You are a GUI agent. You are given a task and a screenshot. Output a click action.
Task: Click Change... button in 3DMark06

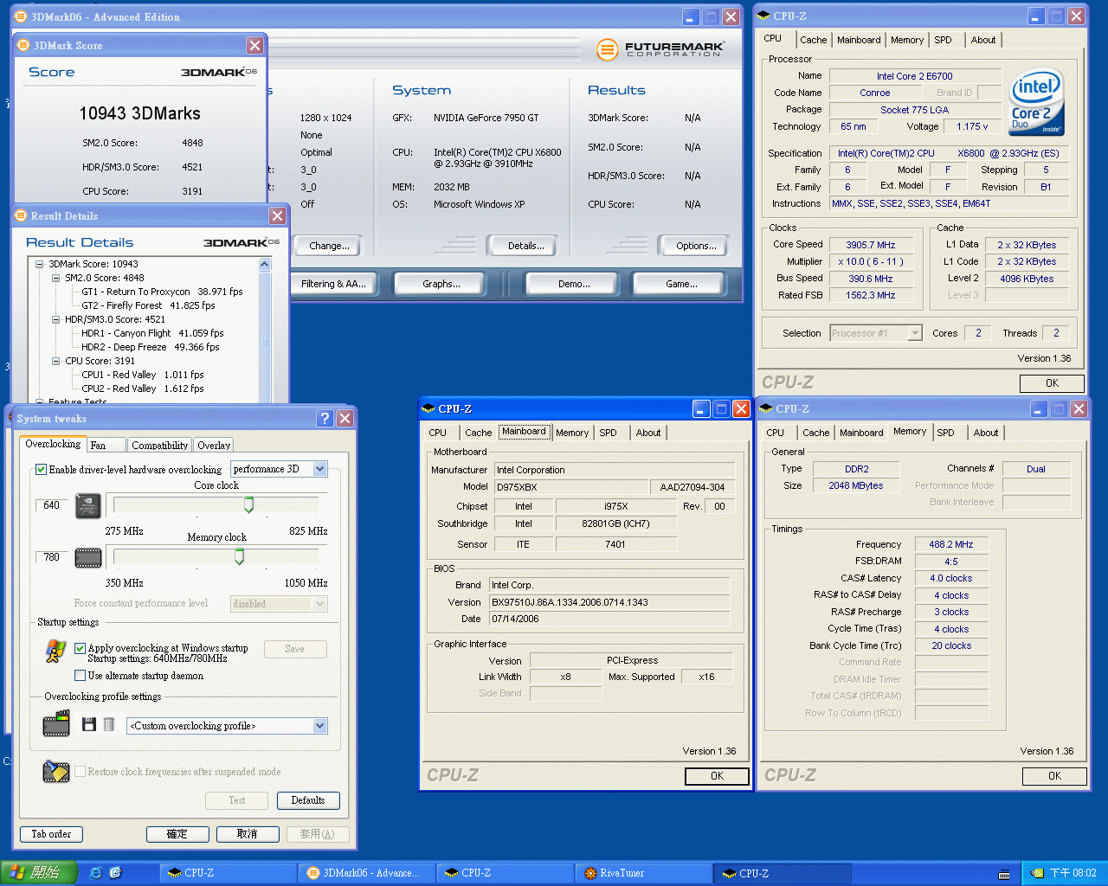point(329,246)
